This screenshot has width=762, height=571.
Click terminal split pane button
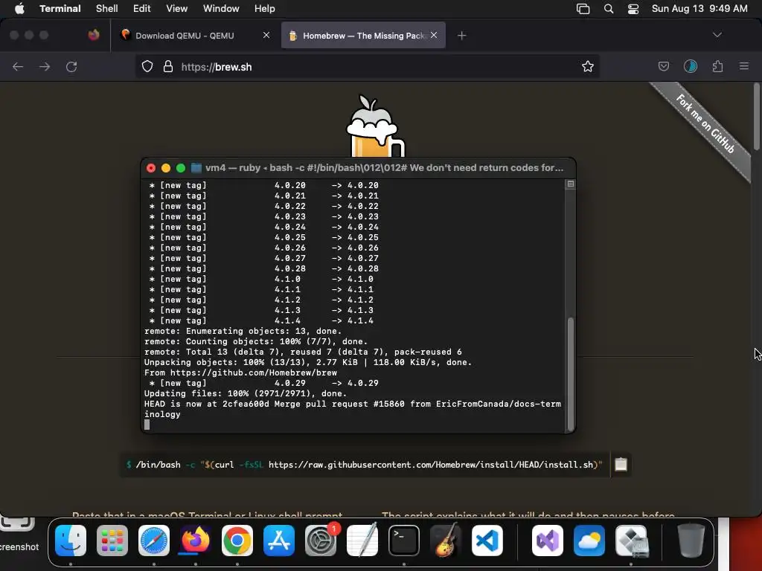571,184
